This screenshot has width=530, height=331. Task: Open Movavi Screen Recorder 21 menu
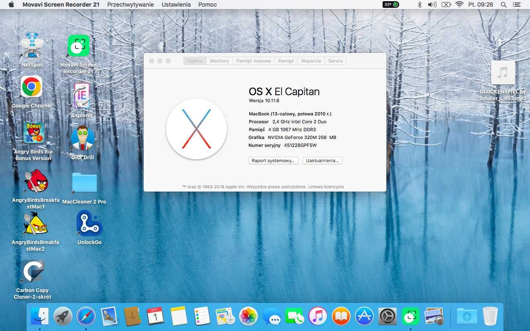click(61, 5)
